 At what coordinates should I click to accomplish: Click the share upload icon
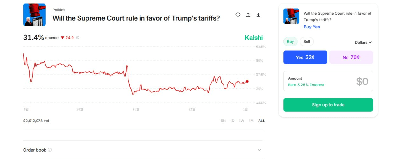click(x=248, y=15)
